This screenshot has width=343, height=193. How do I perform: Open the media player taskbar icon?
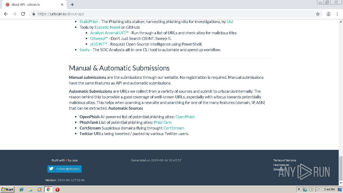click(39, 190)
